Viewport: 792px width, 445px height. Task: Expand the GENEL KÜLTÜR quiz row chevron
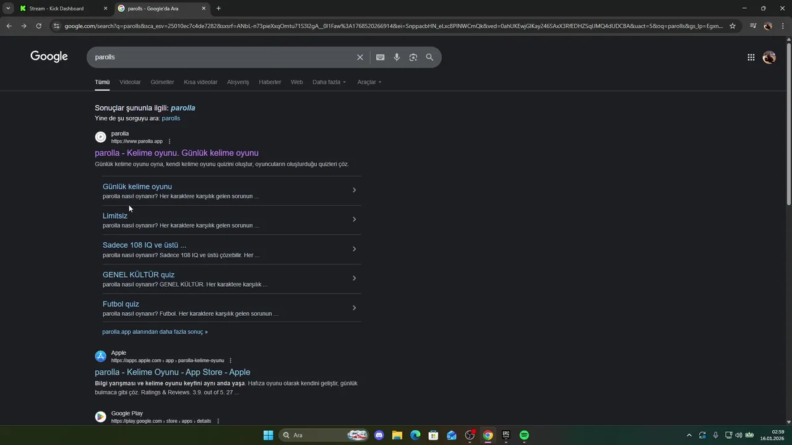(354, 278)
